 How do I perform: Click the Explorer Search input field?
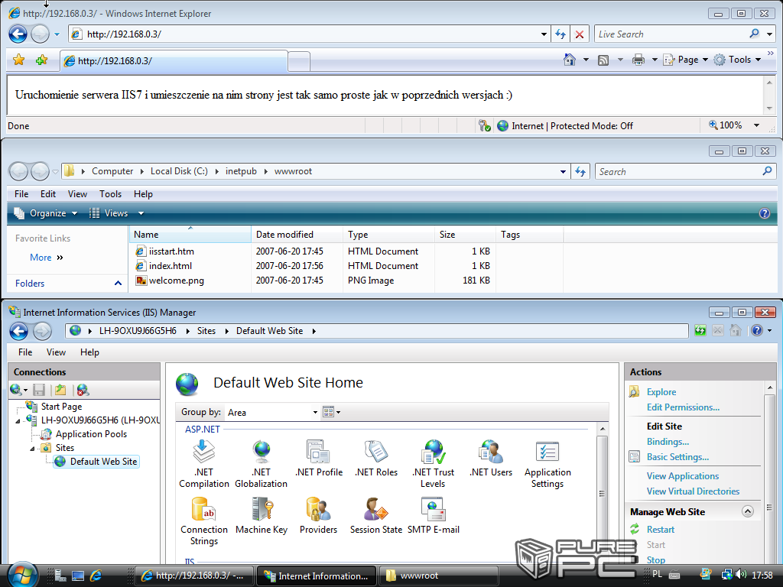(x=678, y=172)
